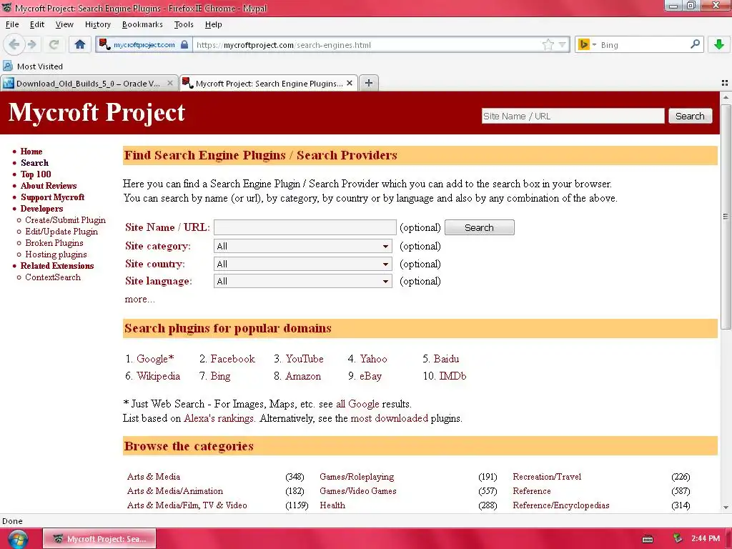Click the vertical scrollbar thumb

[726, 217]
